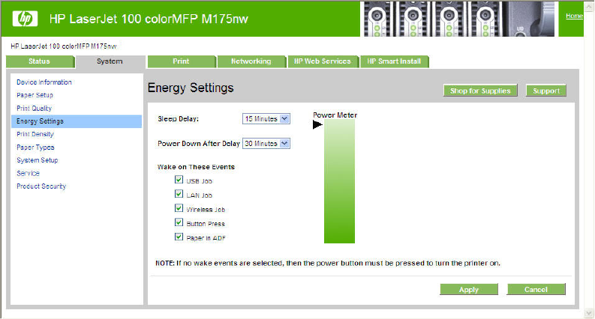The width and height of the screenshot is (595, 319).
Task: Open Device Information page
Action: [x=44, y=82]
